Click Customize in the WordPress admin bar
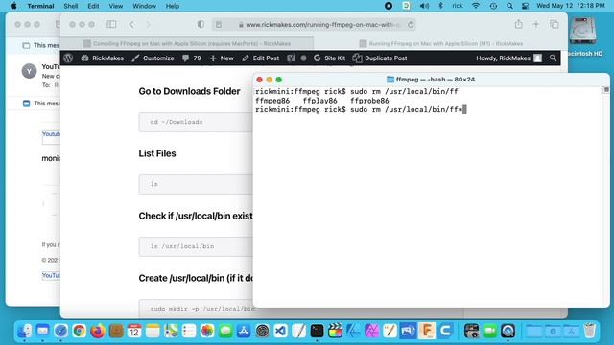The image size is (614, 345). pyautogui.click(x=153, y=57)
